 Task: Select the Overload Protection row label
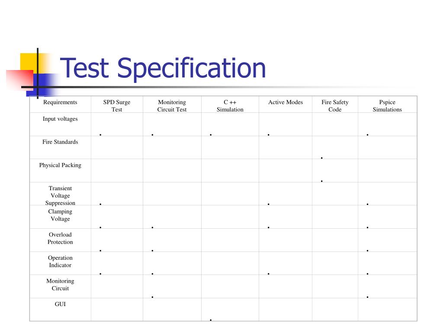60,238
